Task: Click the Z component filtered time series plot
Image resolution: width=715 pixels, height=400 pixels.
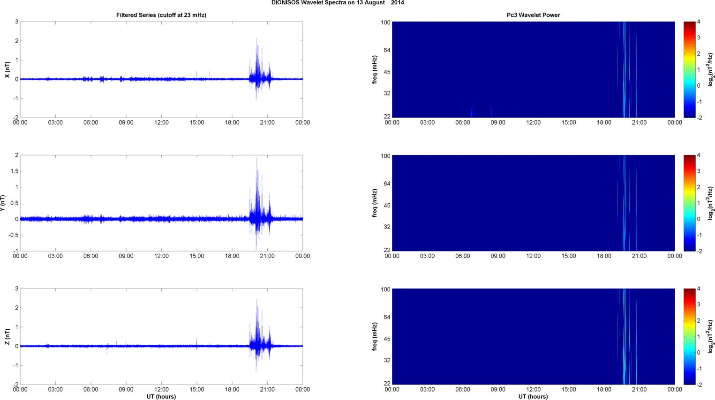Action: pos(161,336)
